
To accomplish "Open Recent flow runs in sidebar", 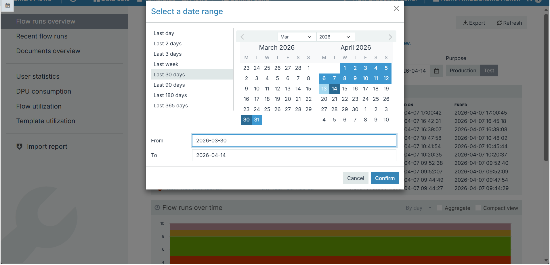I will pos(42,36).
